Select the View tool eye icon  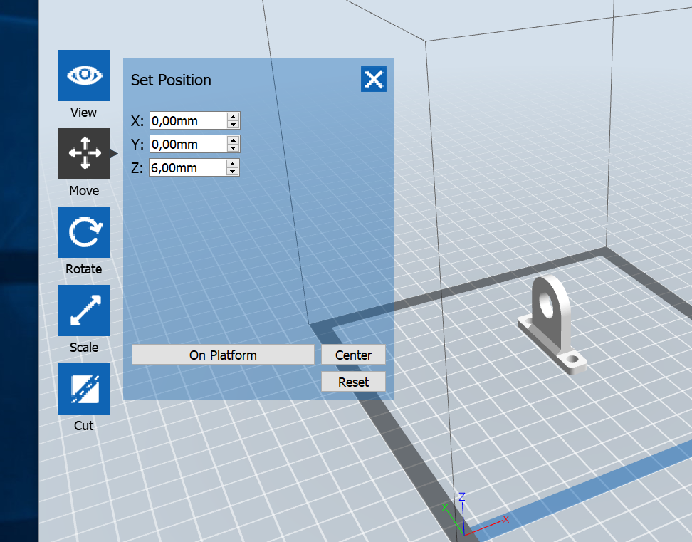coord(84,75)
